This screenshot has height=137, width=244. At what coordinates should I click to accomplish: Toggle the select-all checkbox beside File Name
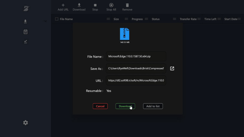point(57,19)
